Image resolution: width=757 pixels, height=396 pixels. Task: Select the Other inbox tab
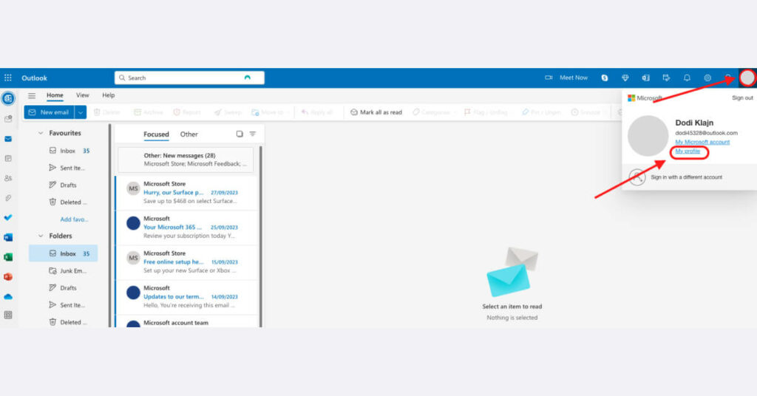189,134
